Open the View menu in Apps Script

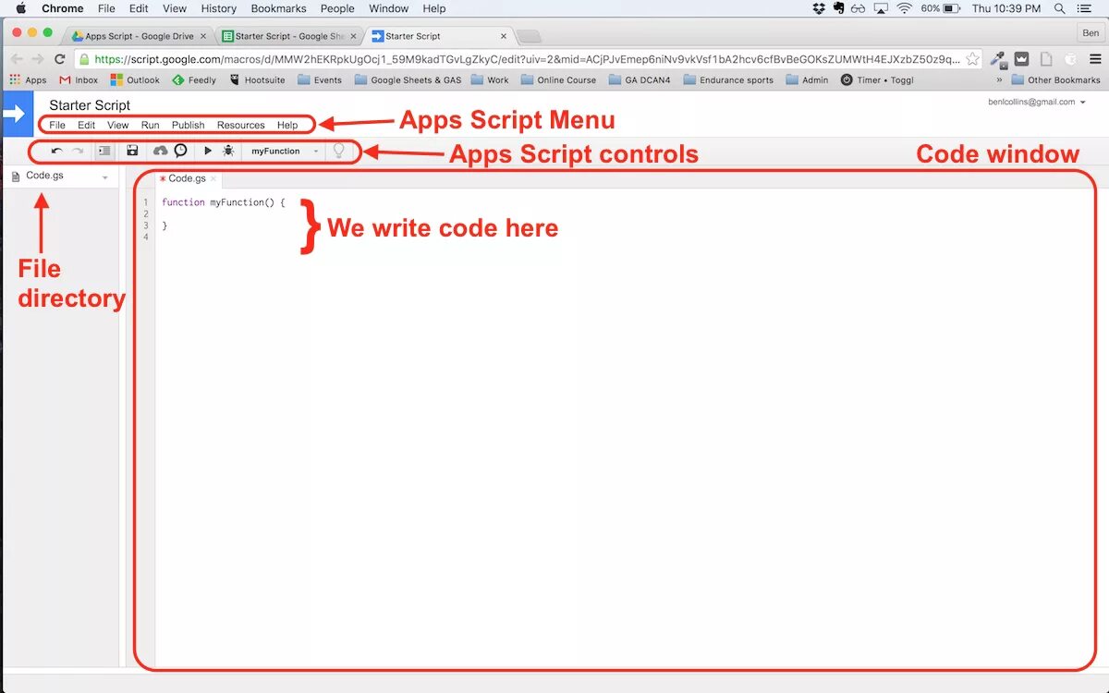pos(118,125)
